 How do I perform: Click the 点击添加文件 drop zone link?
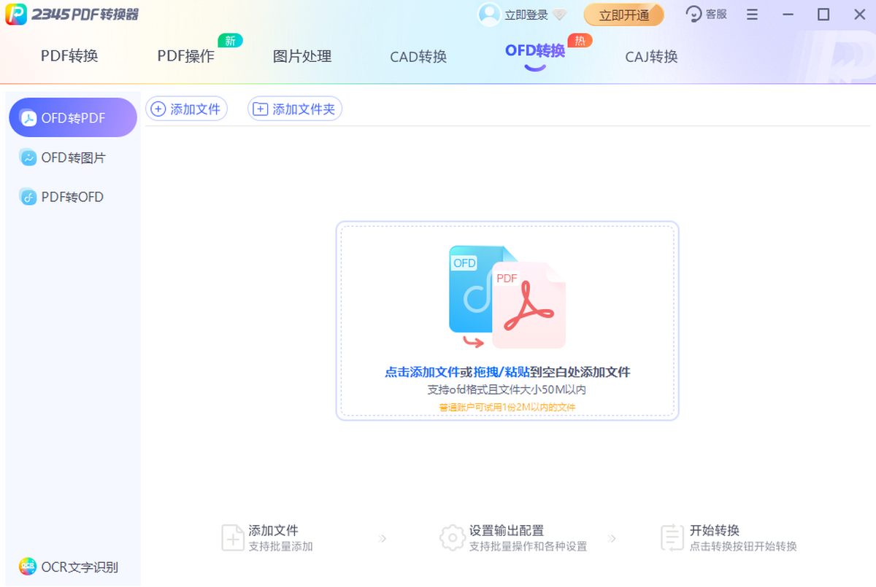click(x=422, y=372)
